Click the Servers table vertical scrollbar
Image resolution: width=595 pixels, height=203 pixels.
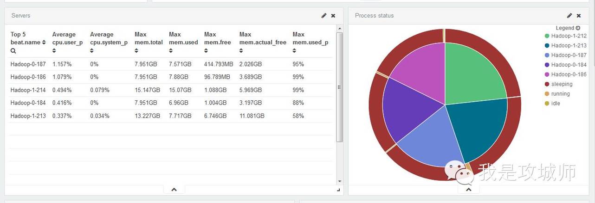click(339, 88)
